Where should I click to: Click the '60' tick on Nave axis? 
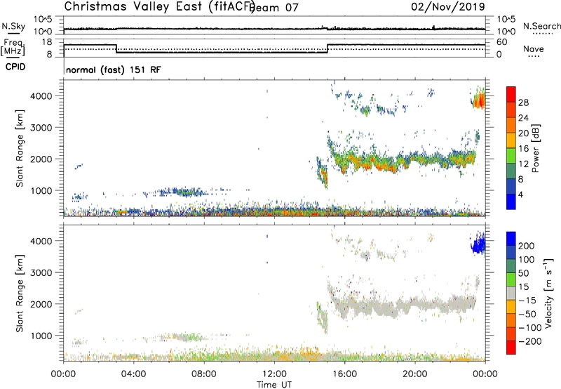coord(501,42)
